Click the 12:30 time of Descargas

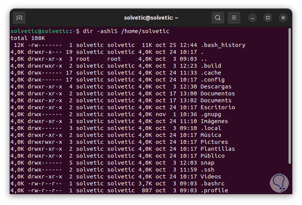pos(188,87)
